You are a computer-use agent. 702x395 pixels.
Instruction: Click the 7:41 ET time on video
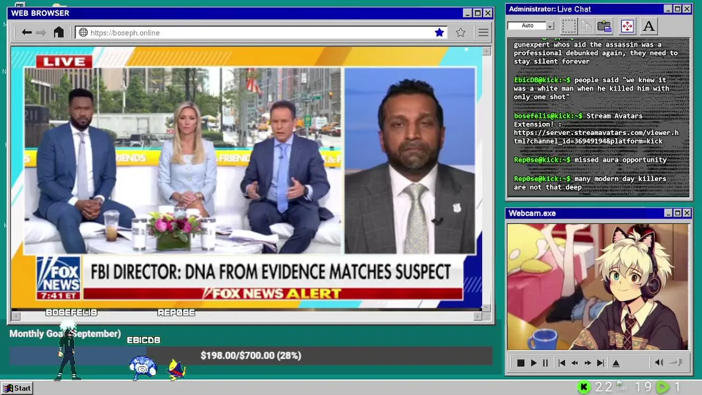58,296
